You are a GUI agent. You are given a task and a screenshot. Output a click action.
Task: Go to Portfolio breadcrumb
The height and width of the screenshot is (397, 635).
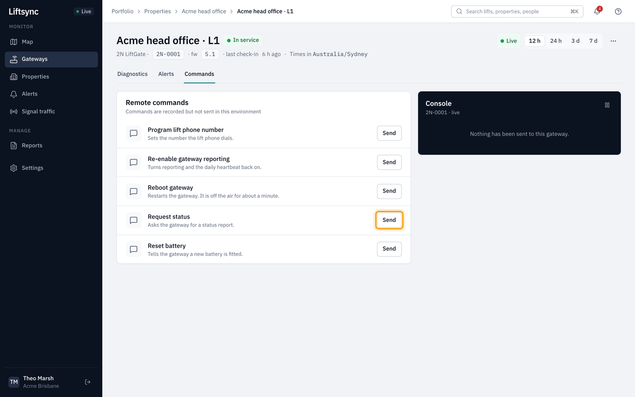click(122, 11)
